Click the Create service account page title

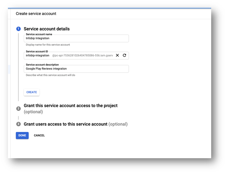pos(36,14)
